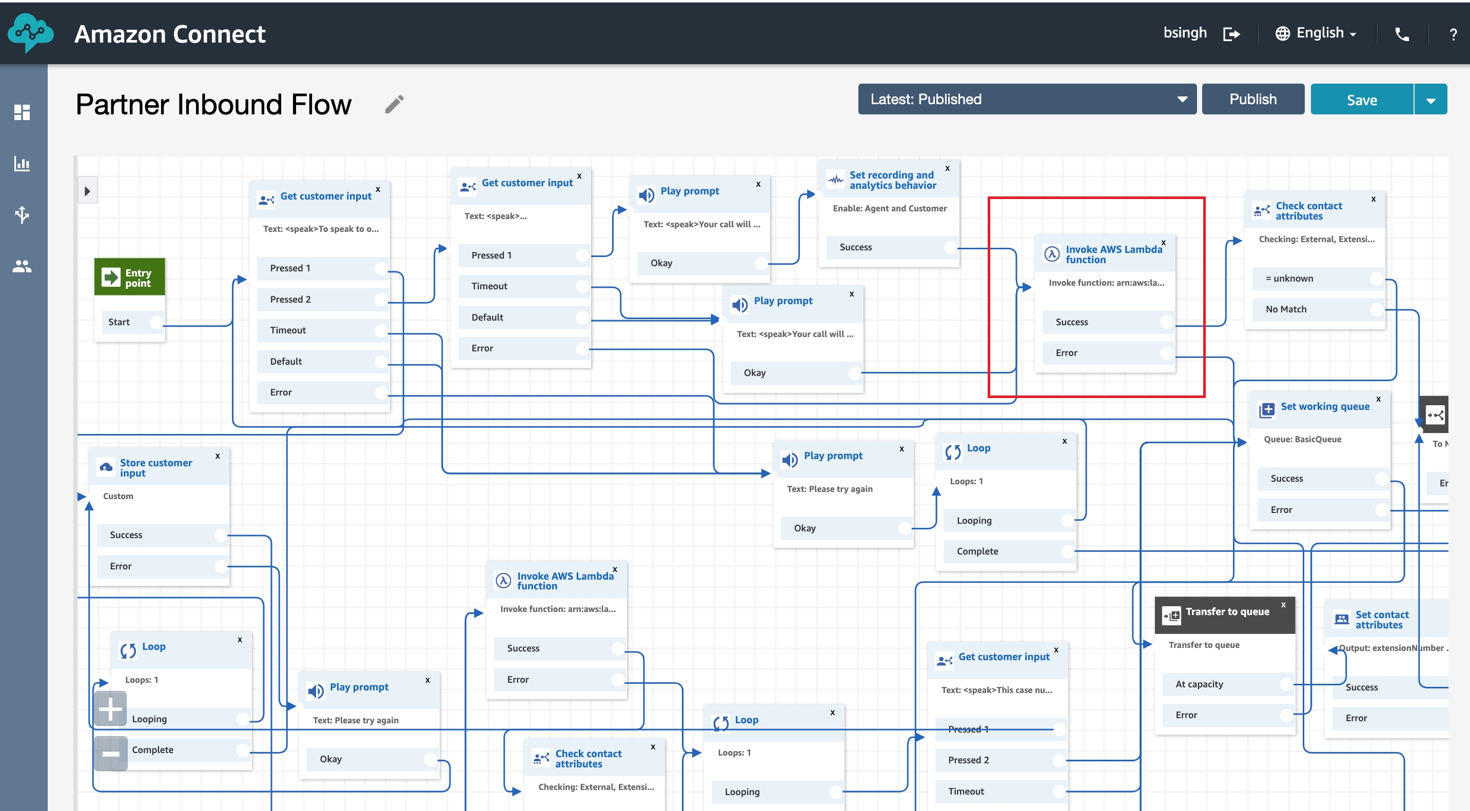Click speaker icon of Please try again prompt at bottom
This screenshot has width=1470, height=811.
tap(316, 691)
